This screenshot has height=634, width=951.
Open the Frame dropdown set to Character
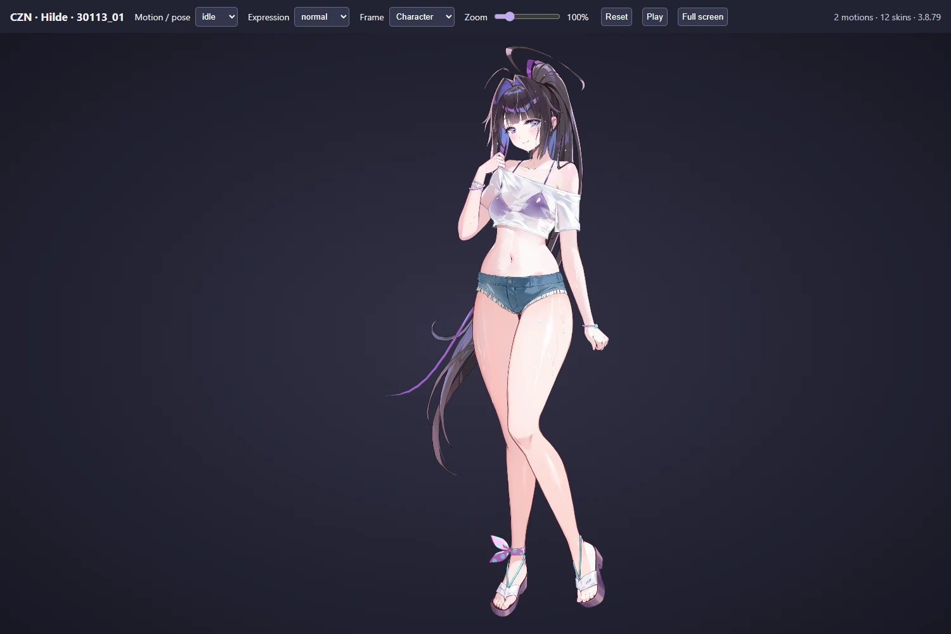[x=422, y=17]
